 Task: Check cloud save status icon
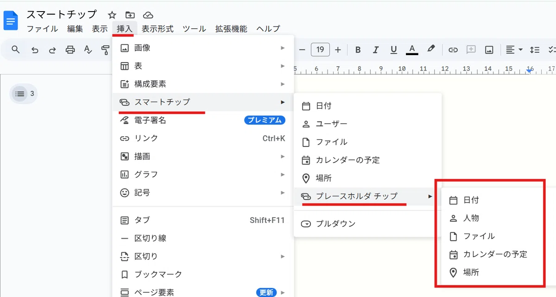(x=148, y=15)
